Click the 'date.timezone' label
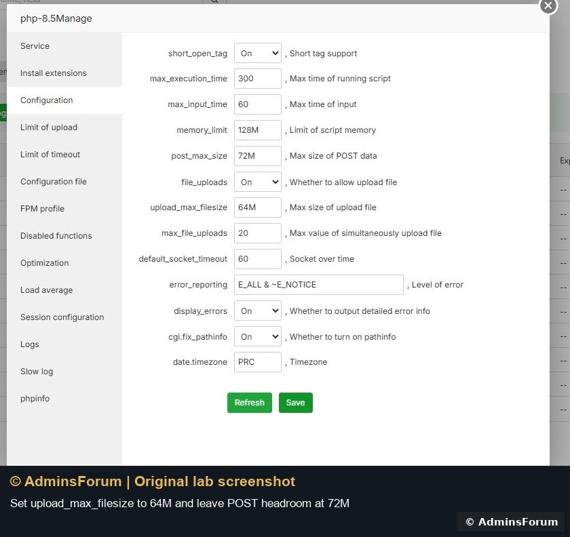This screenshot has width=570, height=537. point(200,362)
